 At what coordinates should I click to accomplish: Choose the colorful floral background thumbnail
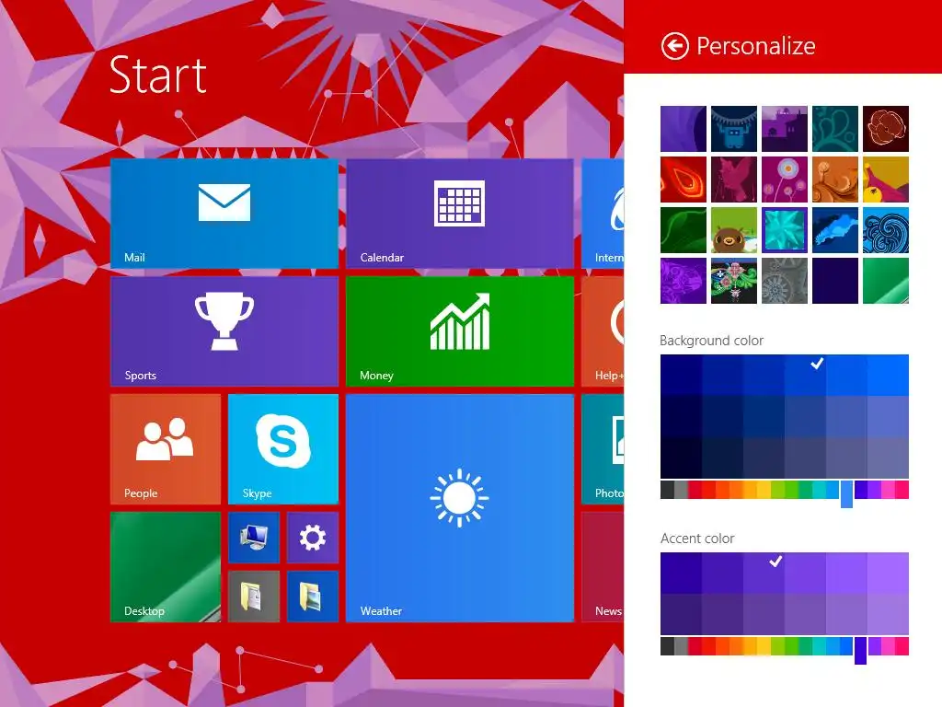[734, 281]
